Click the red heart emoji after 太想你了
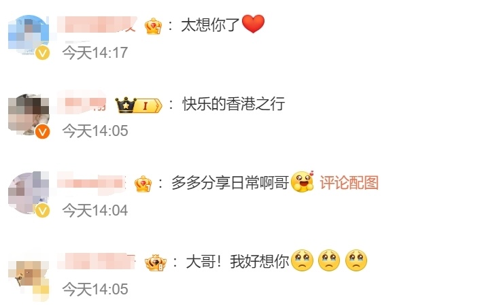The image size is (482, 308). click(253, 24)
